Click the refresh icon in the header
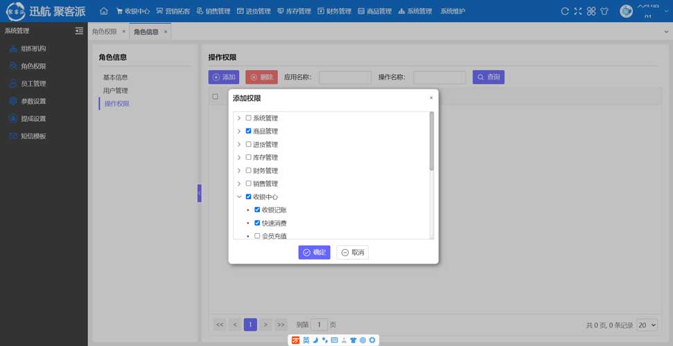The height and width of the screenshot is (346, 673). point(565,11)
